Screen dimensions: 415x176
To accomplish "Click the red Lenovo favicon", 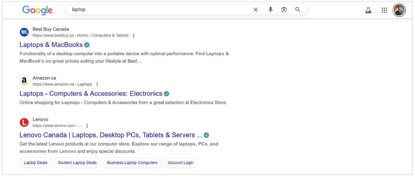I will (x=24, y=123).
